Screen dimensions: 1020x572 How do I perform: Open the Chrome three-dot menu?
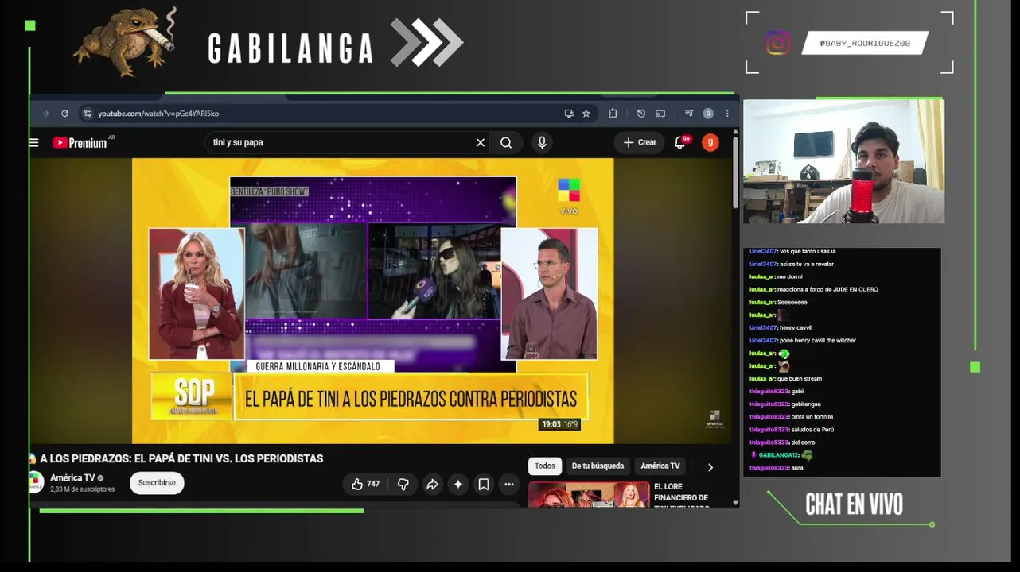click(x=727, y=114)
